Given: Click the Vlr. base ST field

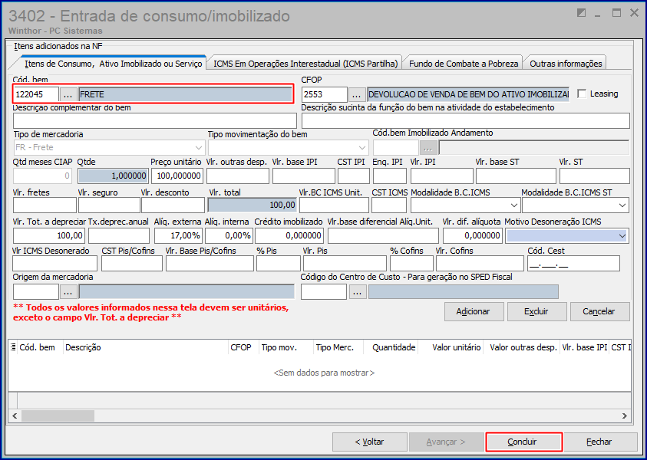Looking at the screenshot, I should (x=516, y=176).
